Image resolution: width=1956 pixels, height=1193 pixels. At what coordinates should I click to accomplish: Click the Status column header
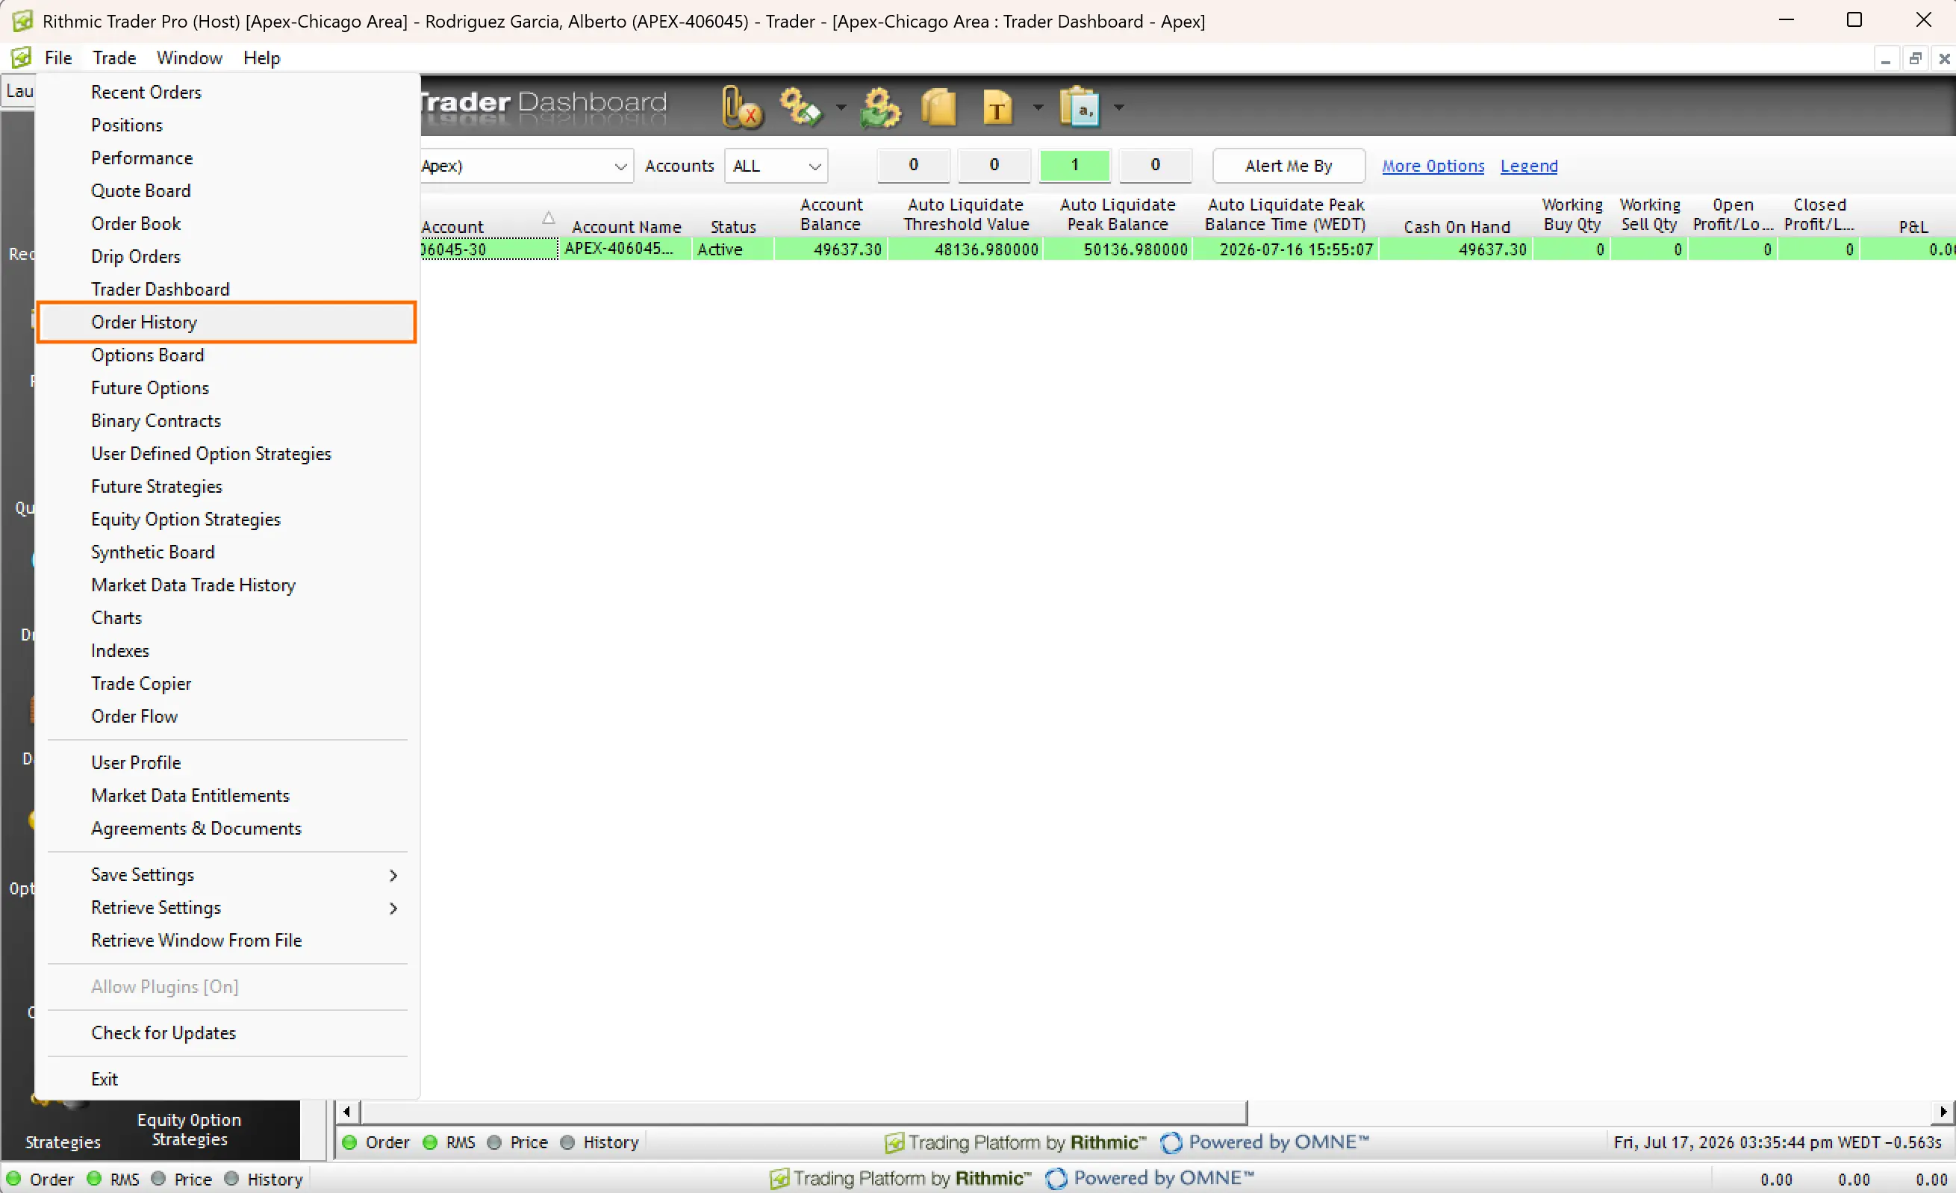tap(732, 227)
